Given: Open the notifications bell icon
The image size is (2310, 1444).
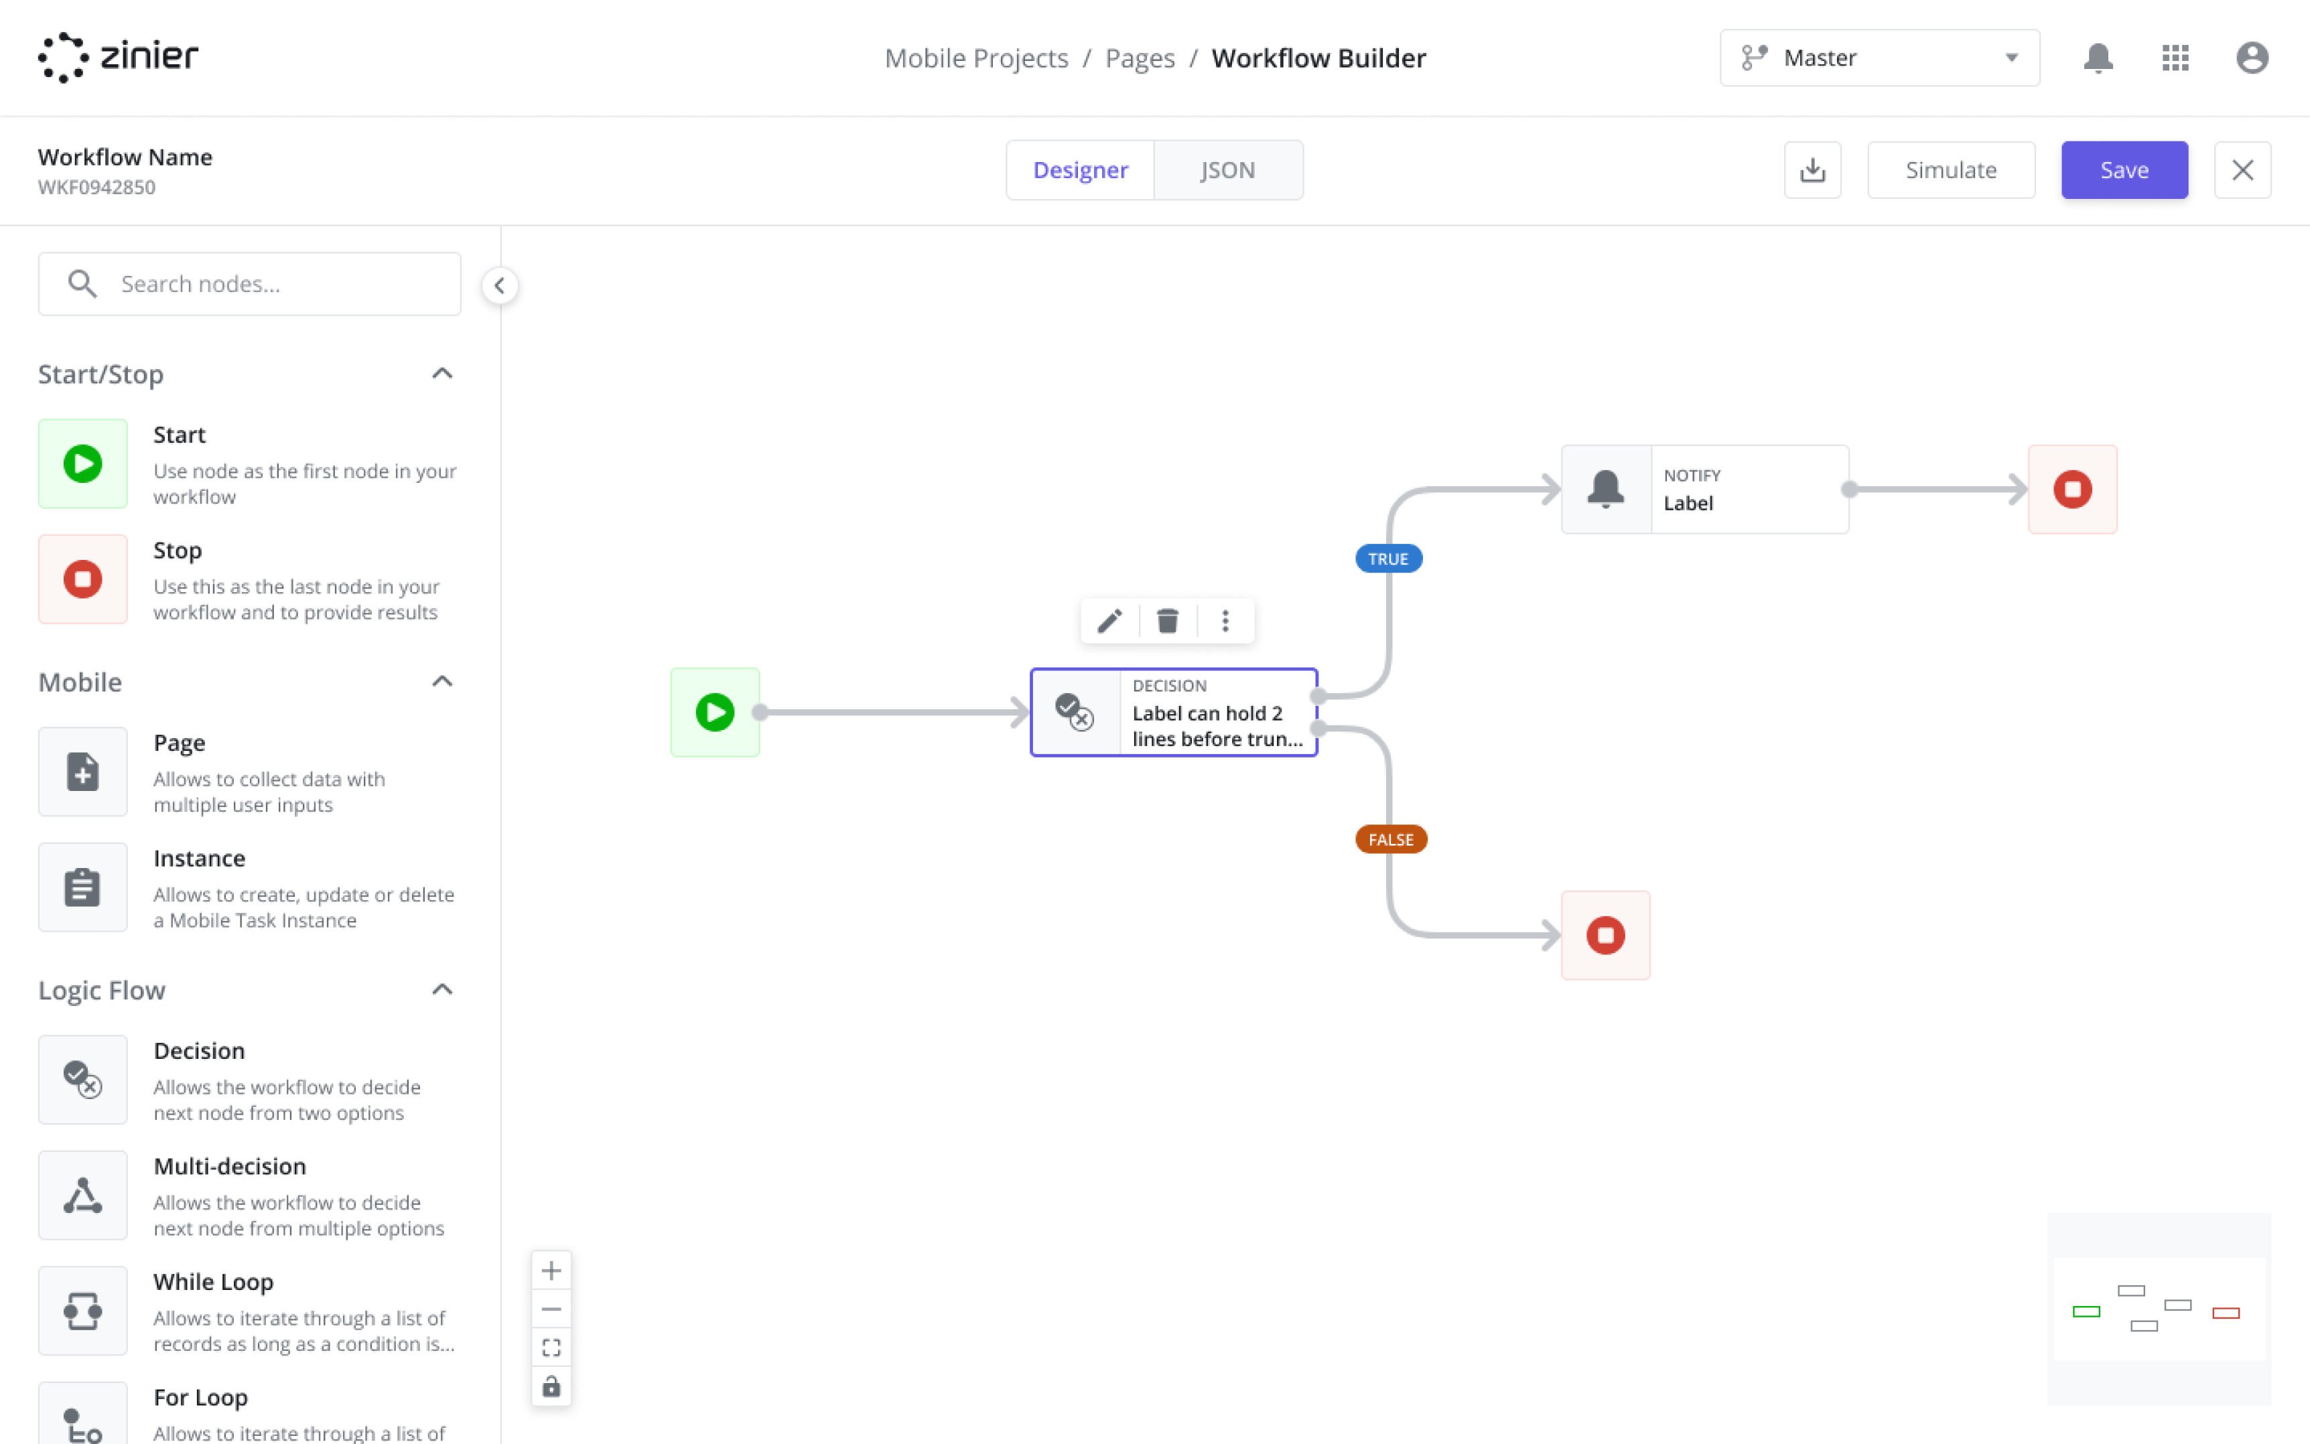Looking at the screenshot, I should [2098, 58].
